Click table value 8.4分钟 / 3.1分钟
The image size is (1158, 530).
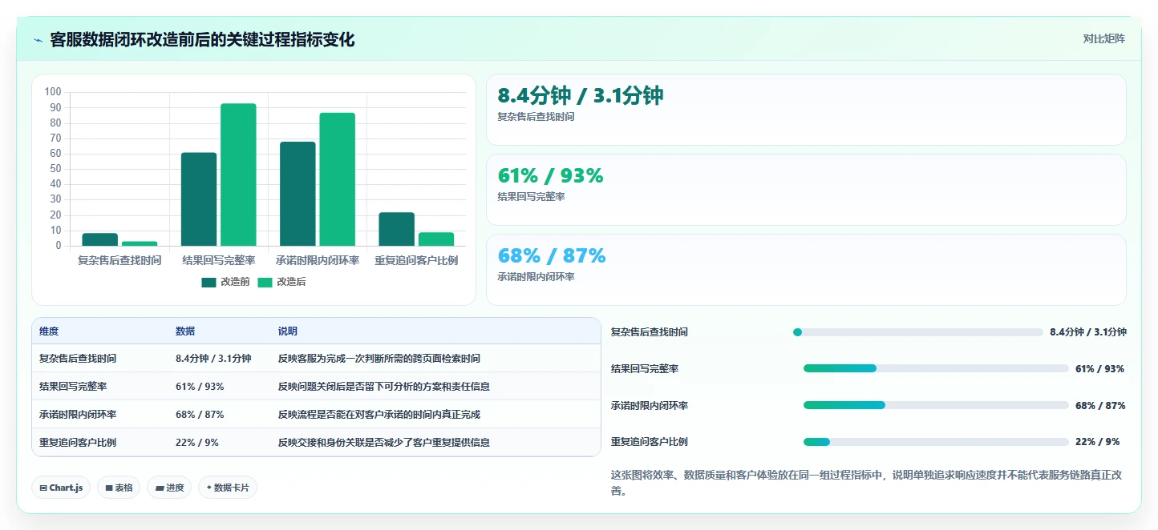[x=213, y=359]
